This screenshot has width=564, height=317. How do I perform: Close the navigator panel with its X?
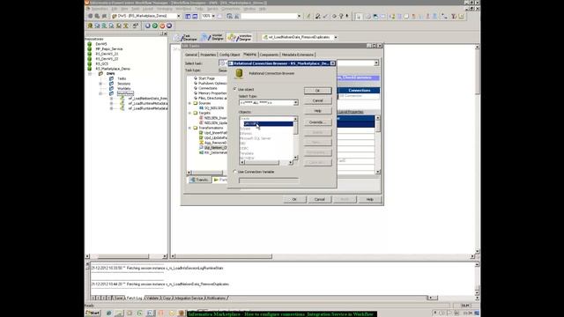click(166, 33)
